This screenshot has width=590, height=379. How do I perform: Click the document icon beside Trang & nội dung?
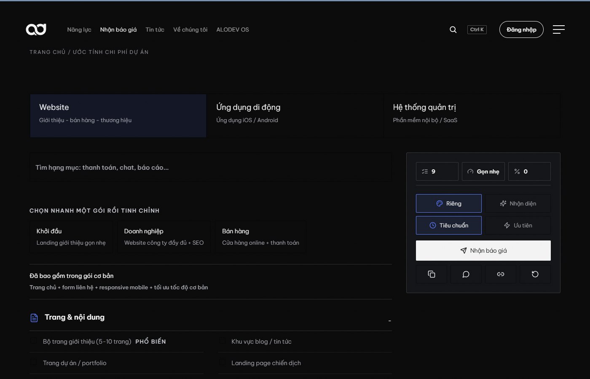pyautogui.click(x=34, y=318)
